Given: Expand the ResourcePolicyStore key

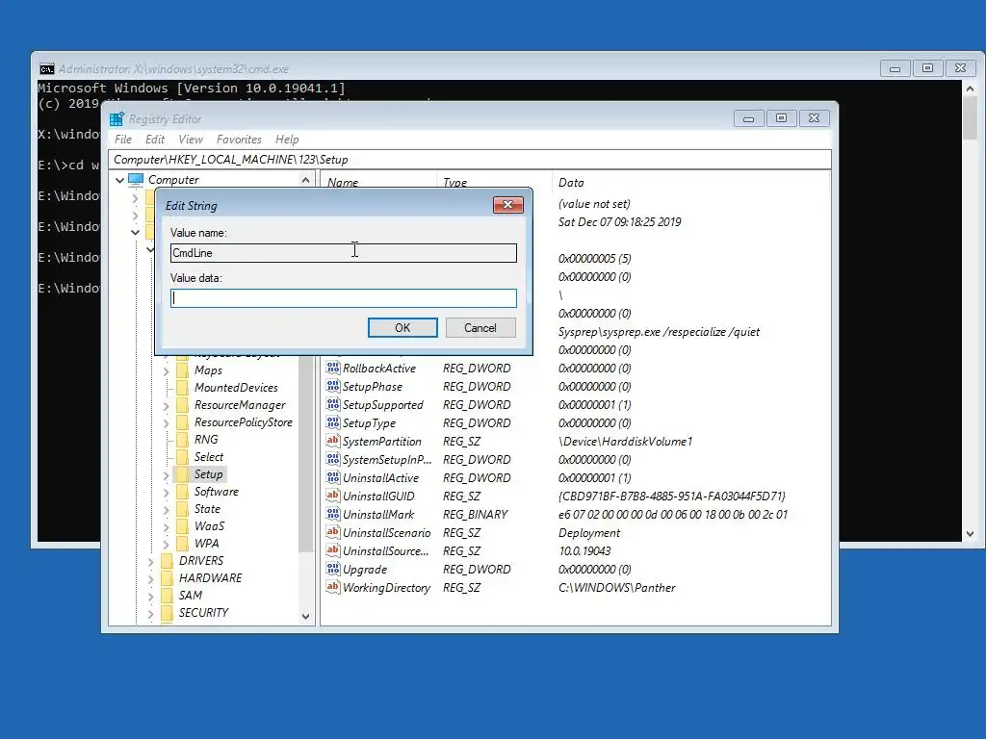Looking at the screenshot, I should click(x=166, y=423).
